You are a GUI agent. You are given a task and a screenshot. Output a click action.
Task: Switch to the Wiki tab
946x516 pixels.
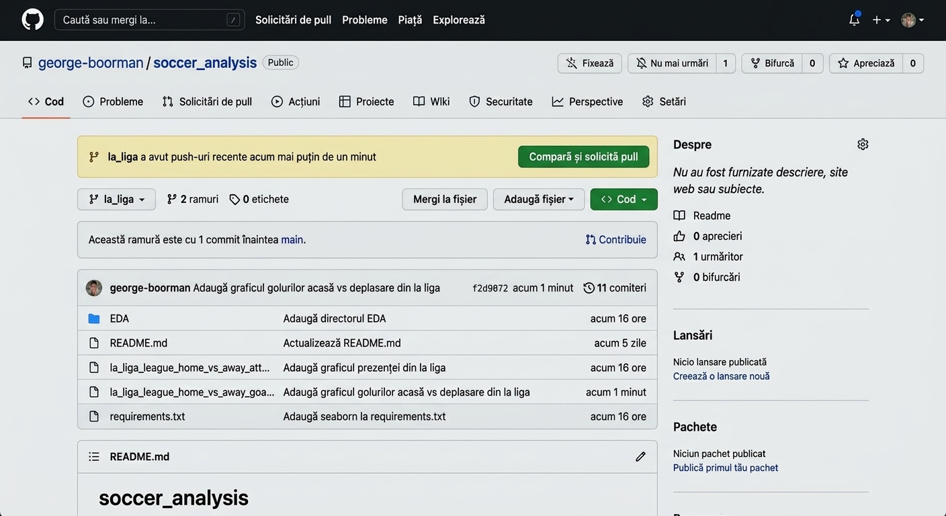tap(431, 101)
